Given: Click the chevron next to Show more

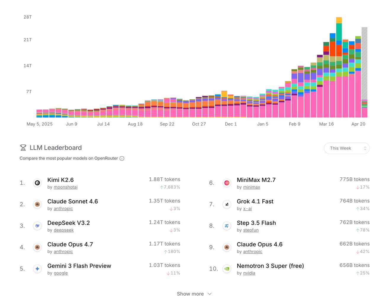Looking at the screenshot, I should coord(210,294).
